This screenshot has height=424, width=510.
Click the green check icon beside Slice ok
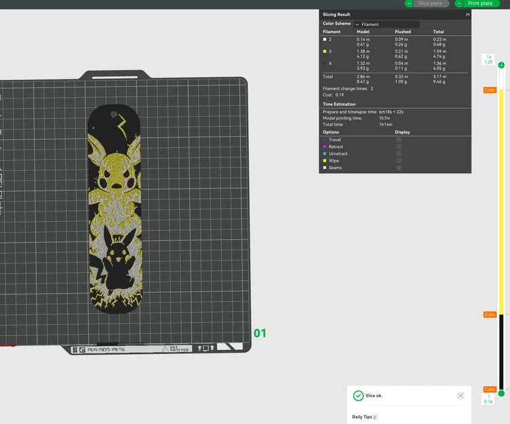click(358, 396)
